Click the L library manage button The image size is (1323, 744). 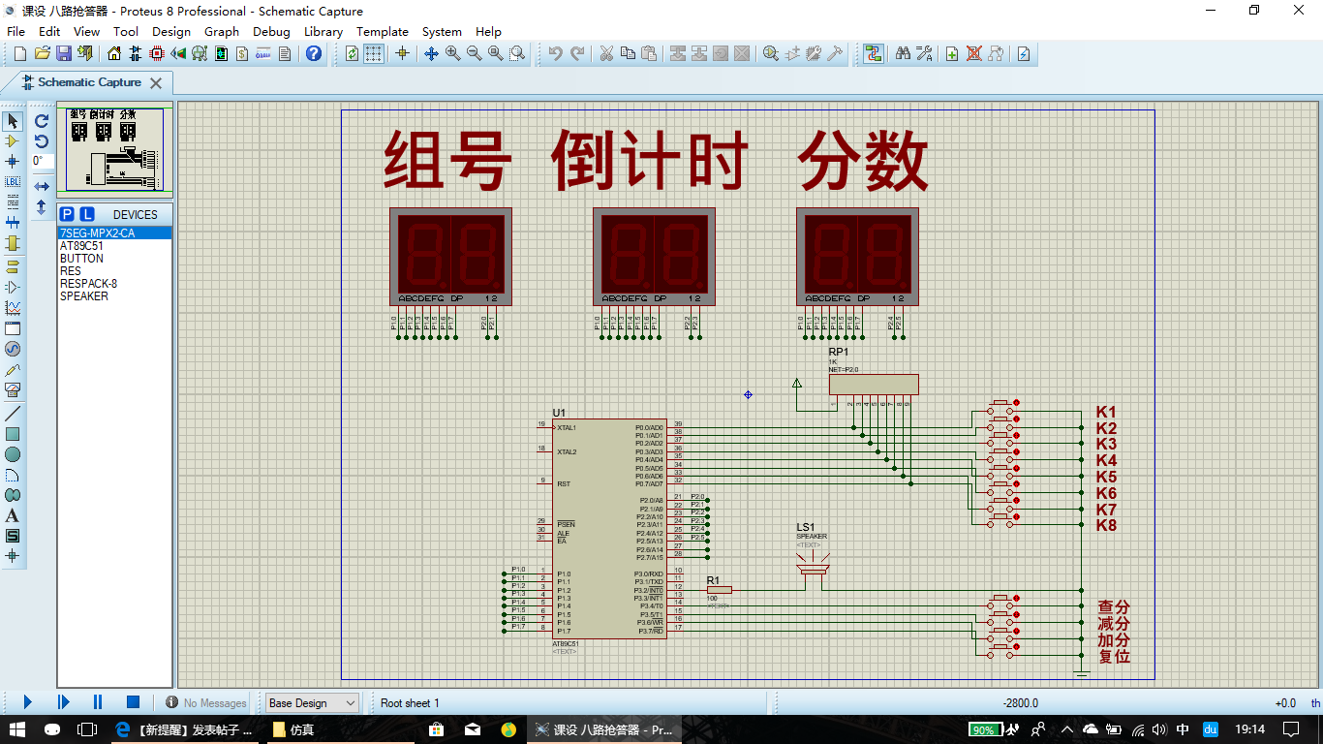[x=87, y=214]
